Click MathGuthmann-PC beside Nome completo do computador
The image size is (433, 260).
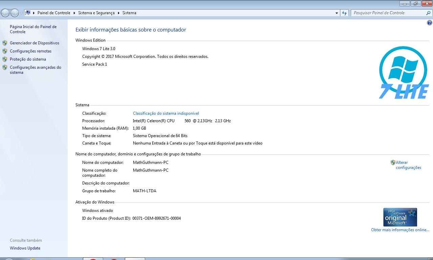click(151, 170)
